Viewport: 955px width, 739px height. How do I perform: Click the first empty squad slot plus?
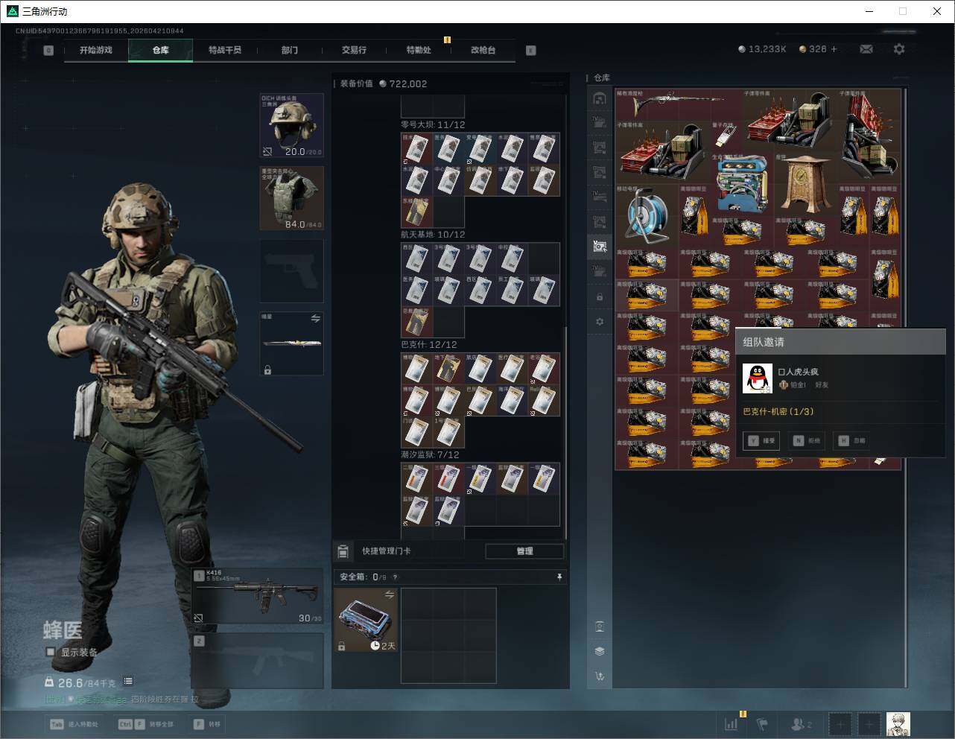840,723
